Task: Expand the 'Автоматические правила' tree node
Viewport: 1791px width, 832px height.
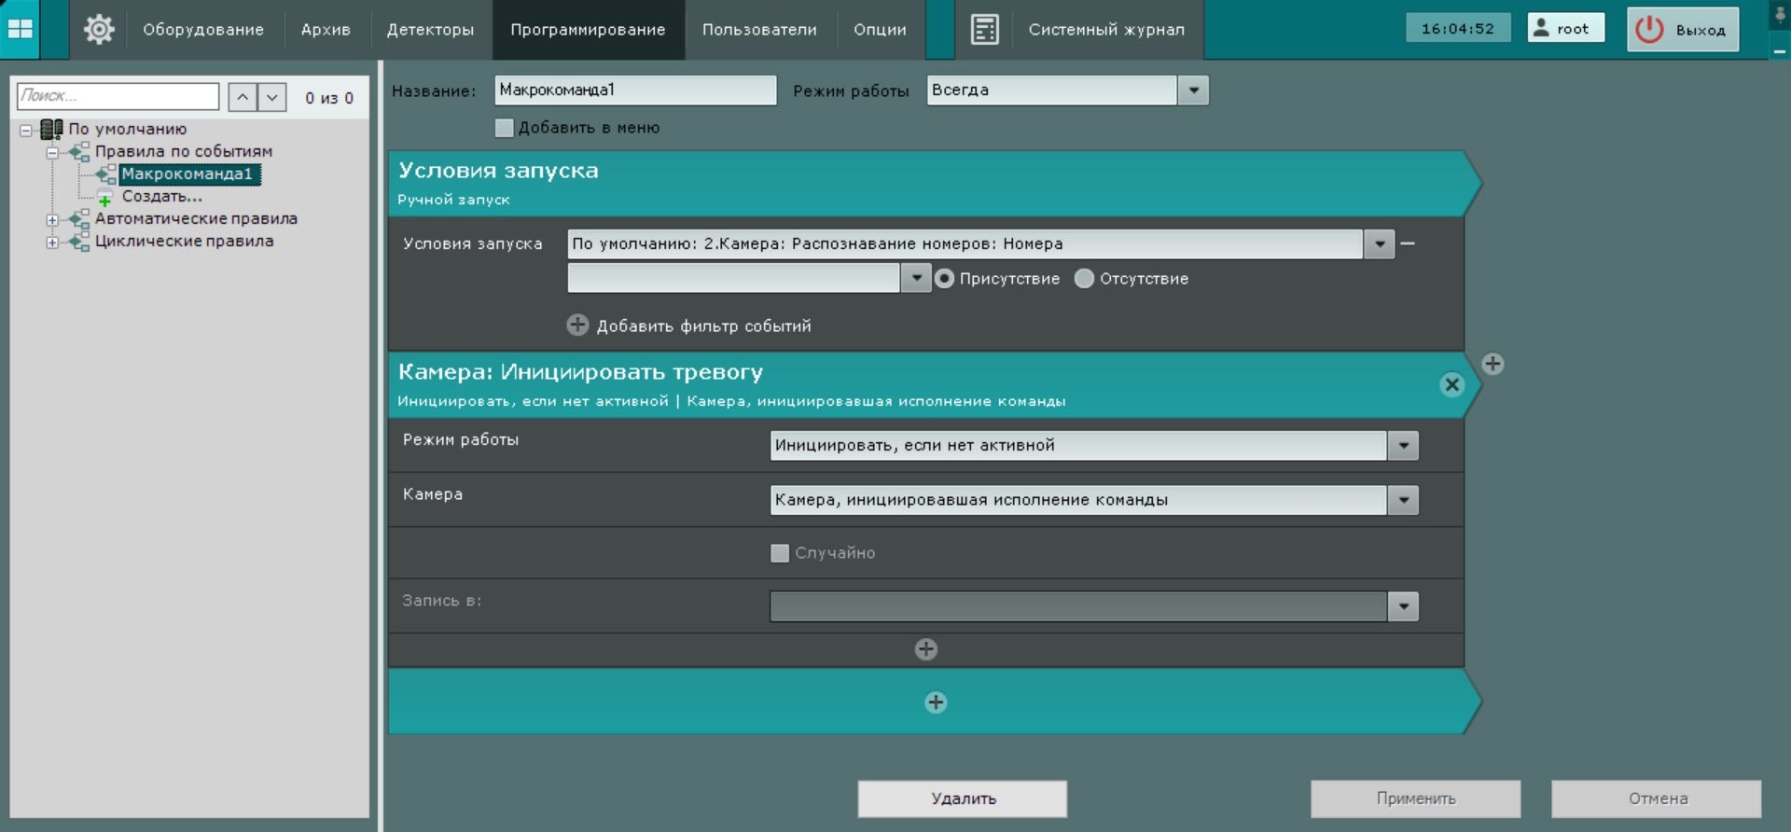Action: click(x=52, y=219)
